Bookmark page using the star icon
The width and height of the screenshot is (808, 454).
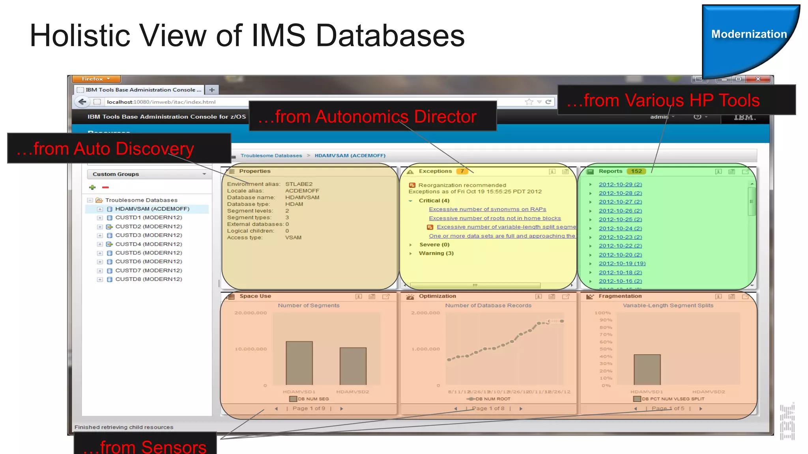(529, 102)
